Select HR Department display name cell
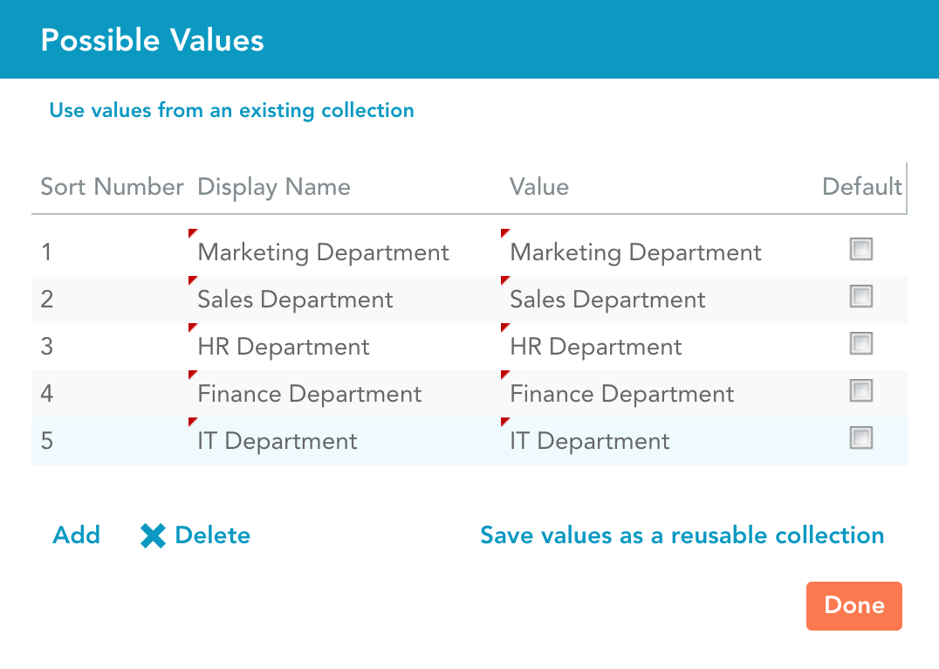This screenshot has width=939, height=669. tap(344, 347)
